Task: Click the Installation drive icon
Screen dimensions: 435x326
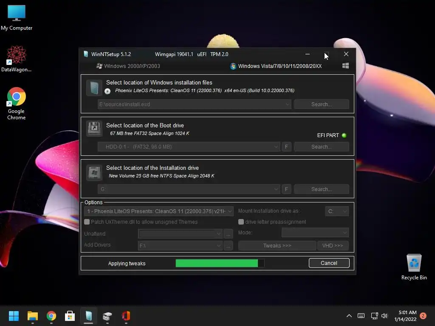Action: 94,172
